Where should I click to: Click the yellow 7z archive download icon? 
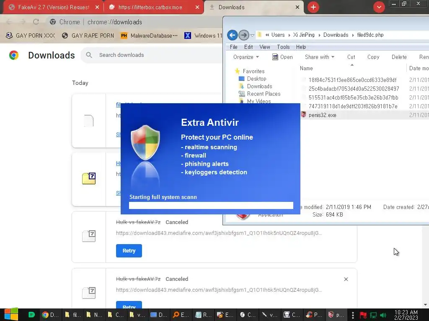(x=89, y=178)
